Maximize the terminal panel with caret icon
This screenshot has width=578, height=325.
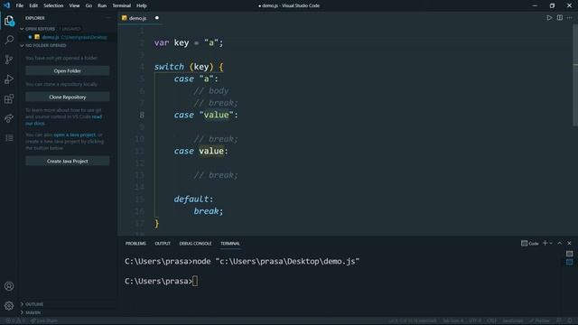pos(560,243)
